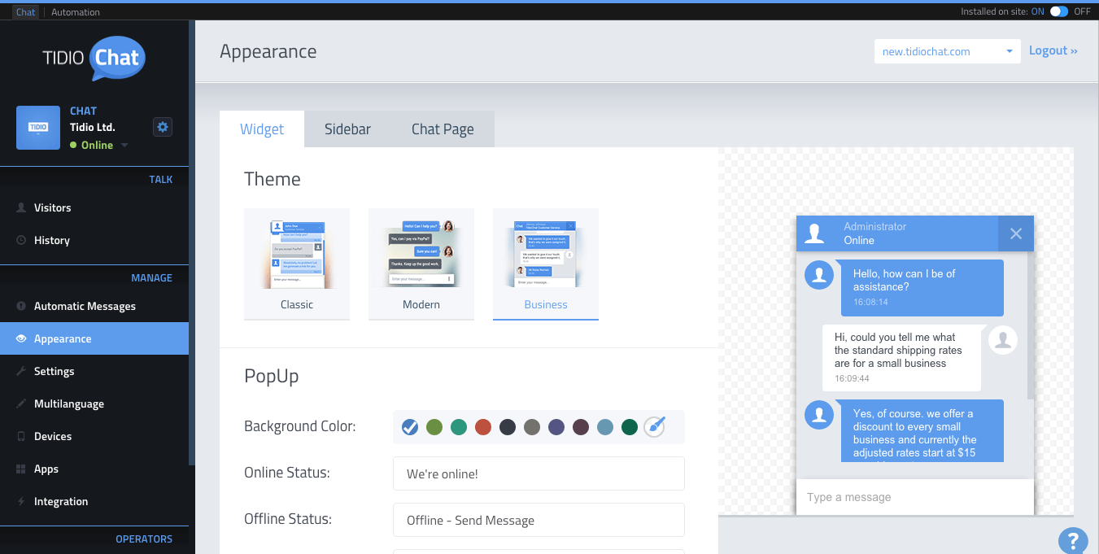Click the Online Status text field
This screenshot has height=554, width=1099.
539,473
